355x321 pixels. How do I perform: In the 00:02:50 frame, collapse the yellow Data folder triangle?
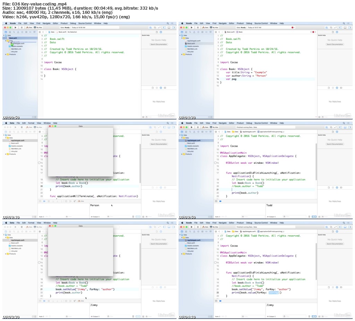182,138
